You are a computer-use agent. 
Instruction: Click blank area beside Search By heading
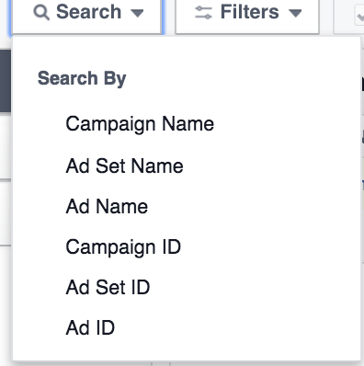coord(242,78)
